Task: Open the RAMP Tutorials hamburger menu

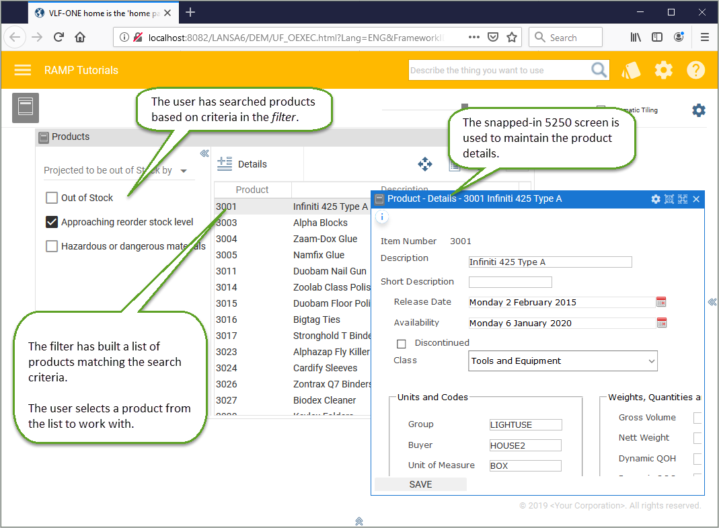Action: pos(22,70)
